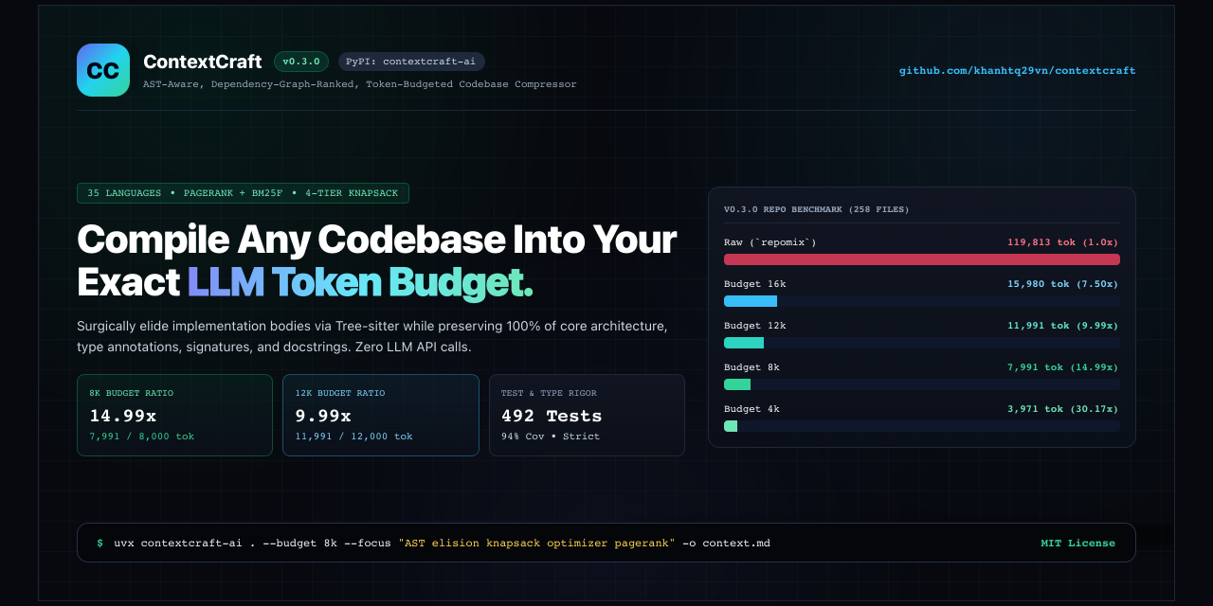Click the CC ContextCraft logo icon

[x=103, y=70]
